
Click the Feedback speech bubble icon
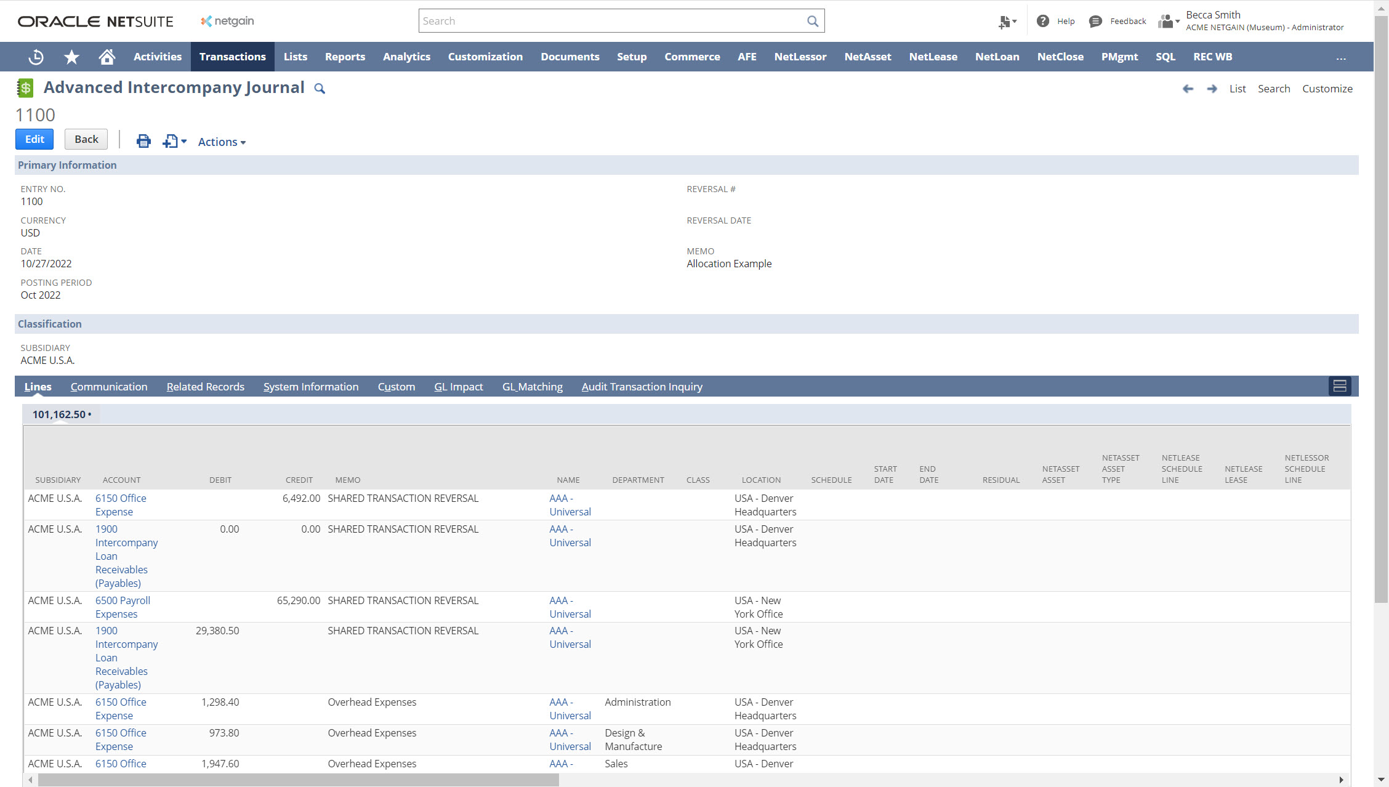(1095, 22)
